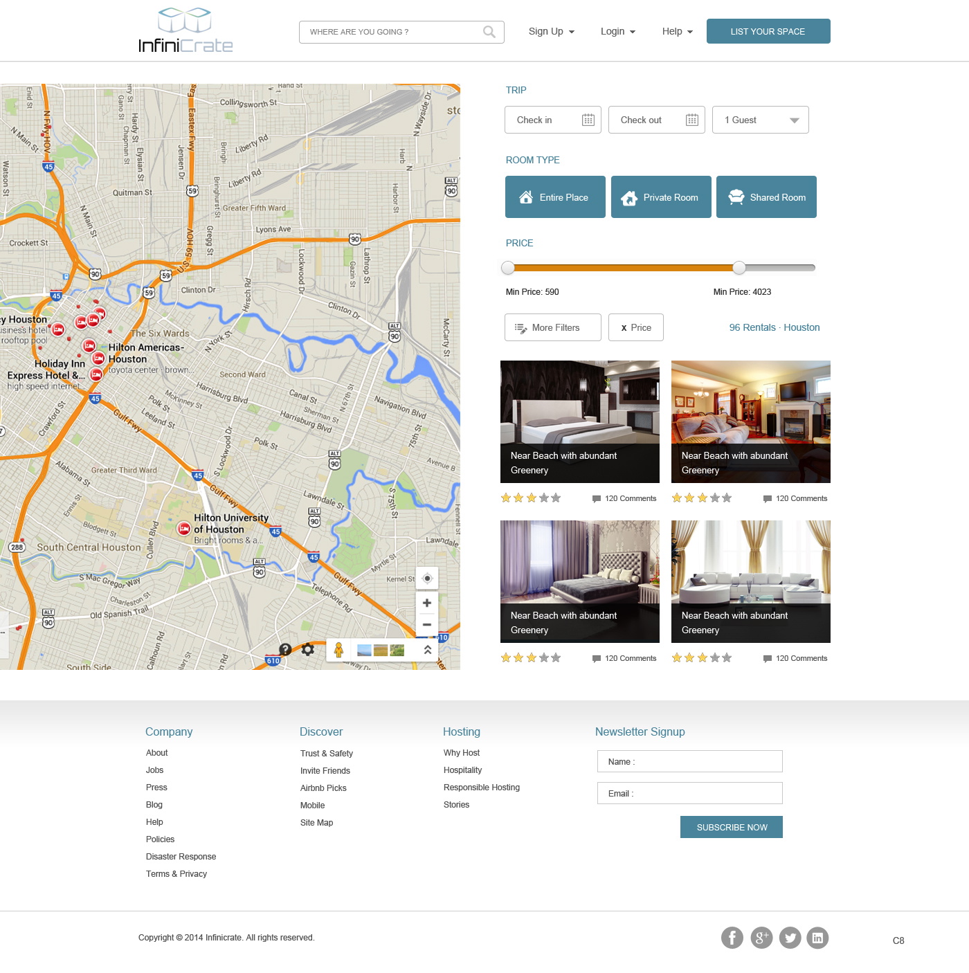Screen dimensions: 969x973
Task: Select Entire Place room type
Action: [x=555, y=197]
